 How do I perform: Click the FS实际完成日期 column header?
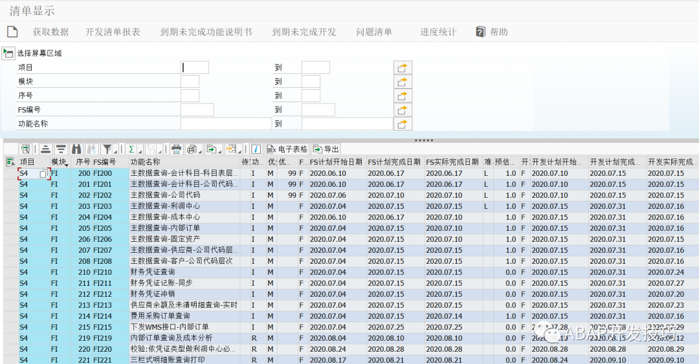pos(452,162)
